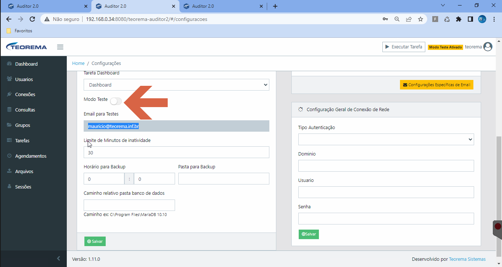The image size is (502, 267).
Task: Click the Pasta para Backup field
Action: (224, 179)
